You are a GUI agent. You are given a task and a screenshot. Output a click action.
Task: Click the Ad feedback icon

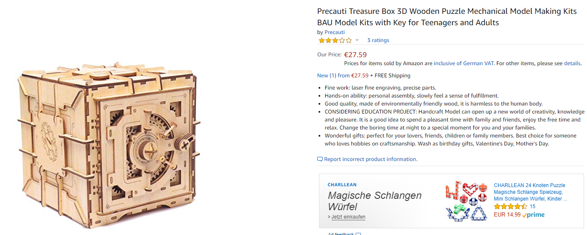(358, 234)
